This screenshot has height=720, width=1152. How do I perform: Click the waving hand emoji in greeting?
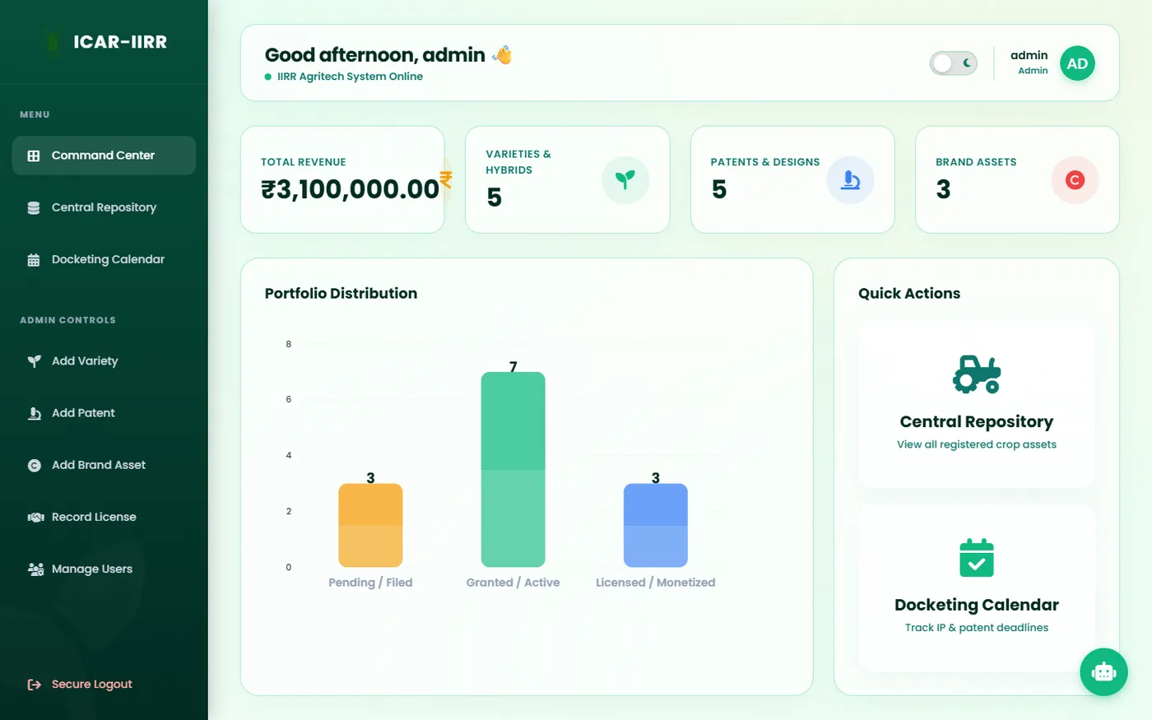click(x=502, y=55)
